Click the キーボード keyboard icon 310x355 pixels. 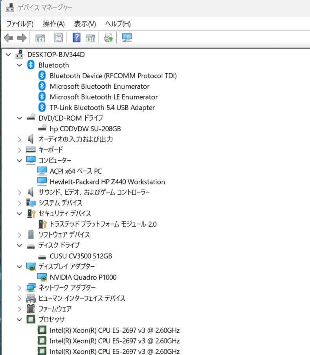click(31, 150)
